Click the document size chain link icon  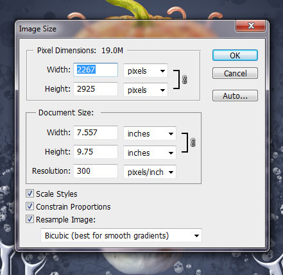tap(193, 142)
